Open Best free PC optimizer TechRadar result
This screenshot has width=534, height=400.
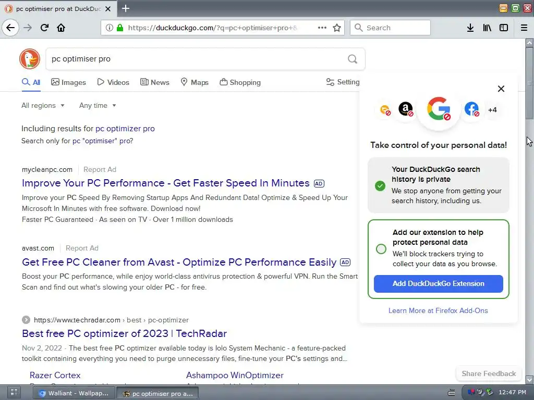(124, 333)
